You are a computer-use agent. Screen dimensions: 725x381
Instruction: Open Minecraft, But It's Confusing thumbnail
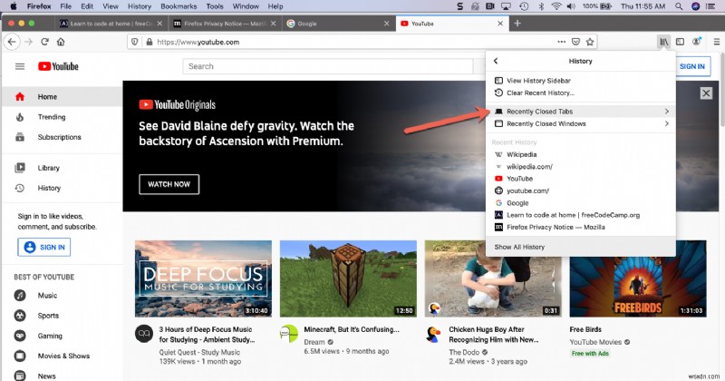[x=348, y=278]
